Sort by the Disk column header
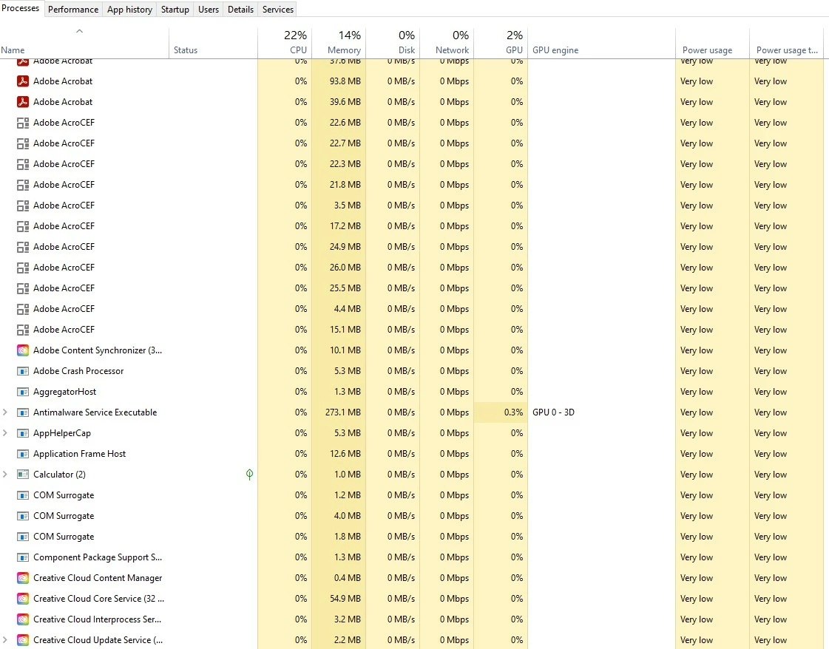 393,42
